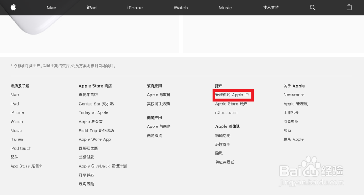Open Apple GiveBack 回馈计划 link
This screenshot has height=195, width=364.
[103, 166]
